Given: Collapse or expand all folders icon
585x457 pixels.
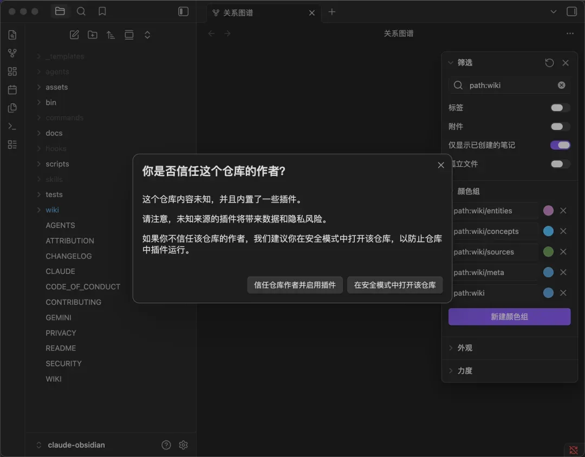Looking at the screenshot, I should [x=147, y=35].
